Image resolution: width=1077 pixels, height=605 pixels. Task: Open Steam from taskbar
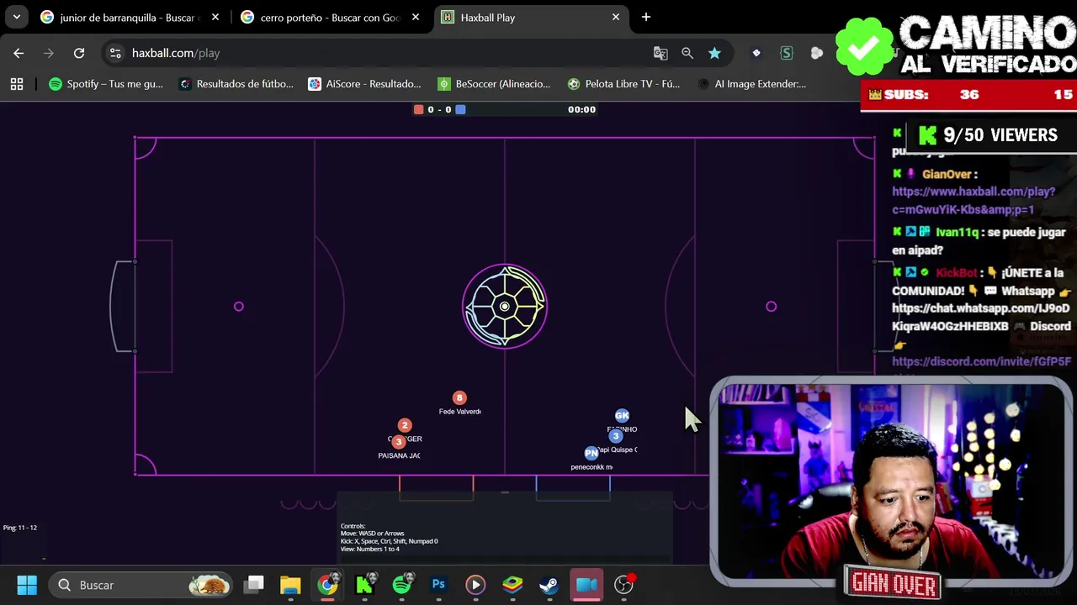click(x=549, y=585)
